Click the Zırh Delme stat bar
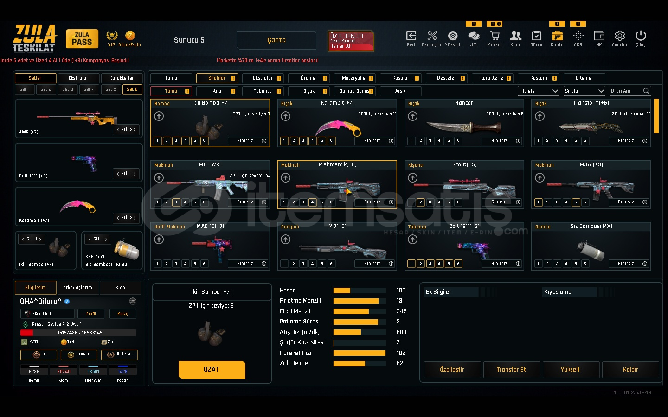This screenshot has height=417, width=668. (360, 363)
